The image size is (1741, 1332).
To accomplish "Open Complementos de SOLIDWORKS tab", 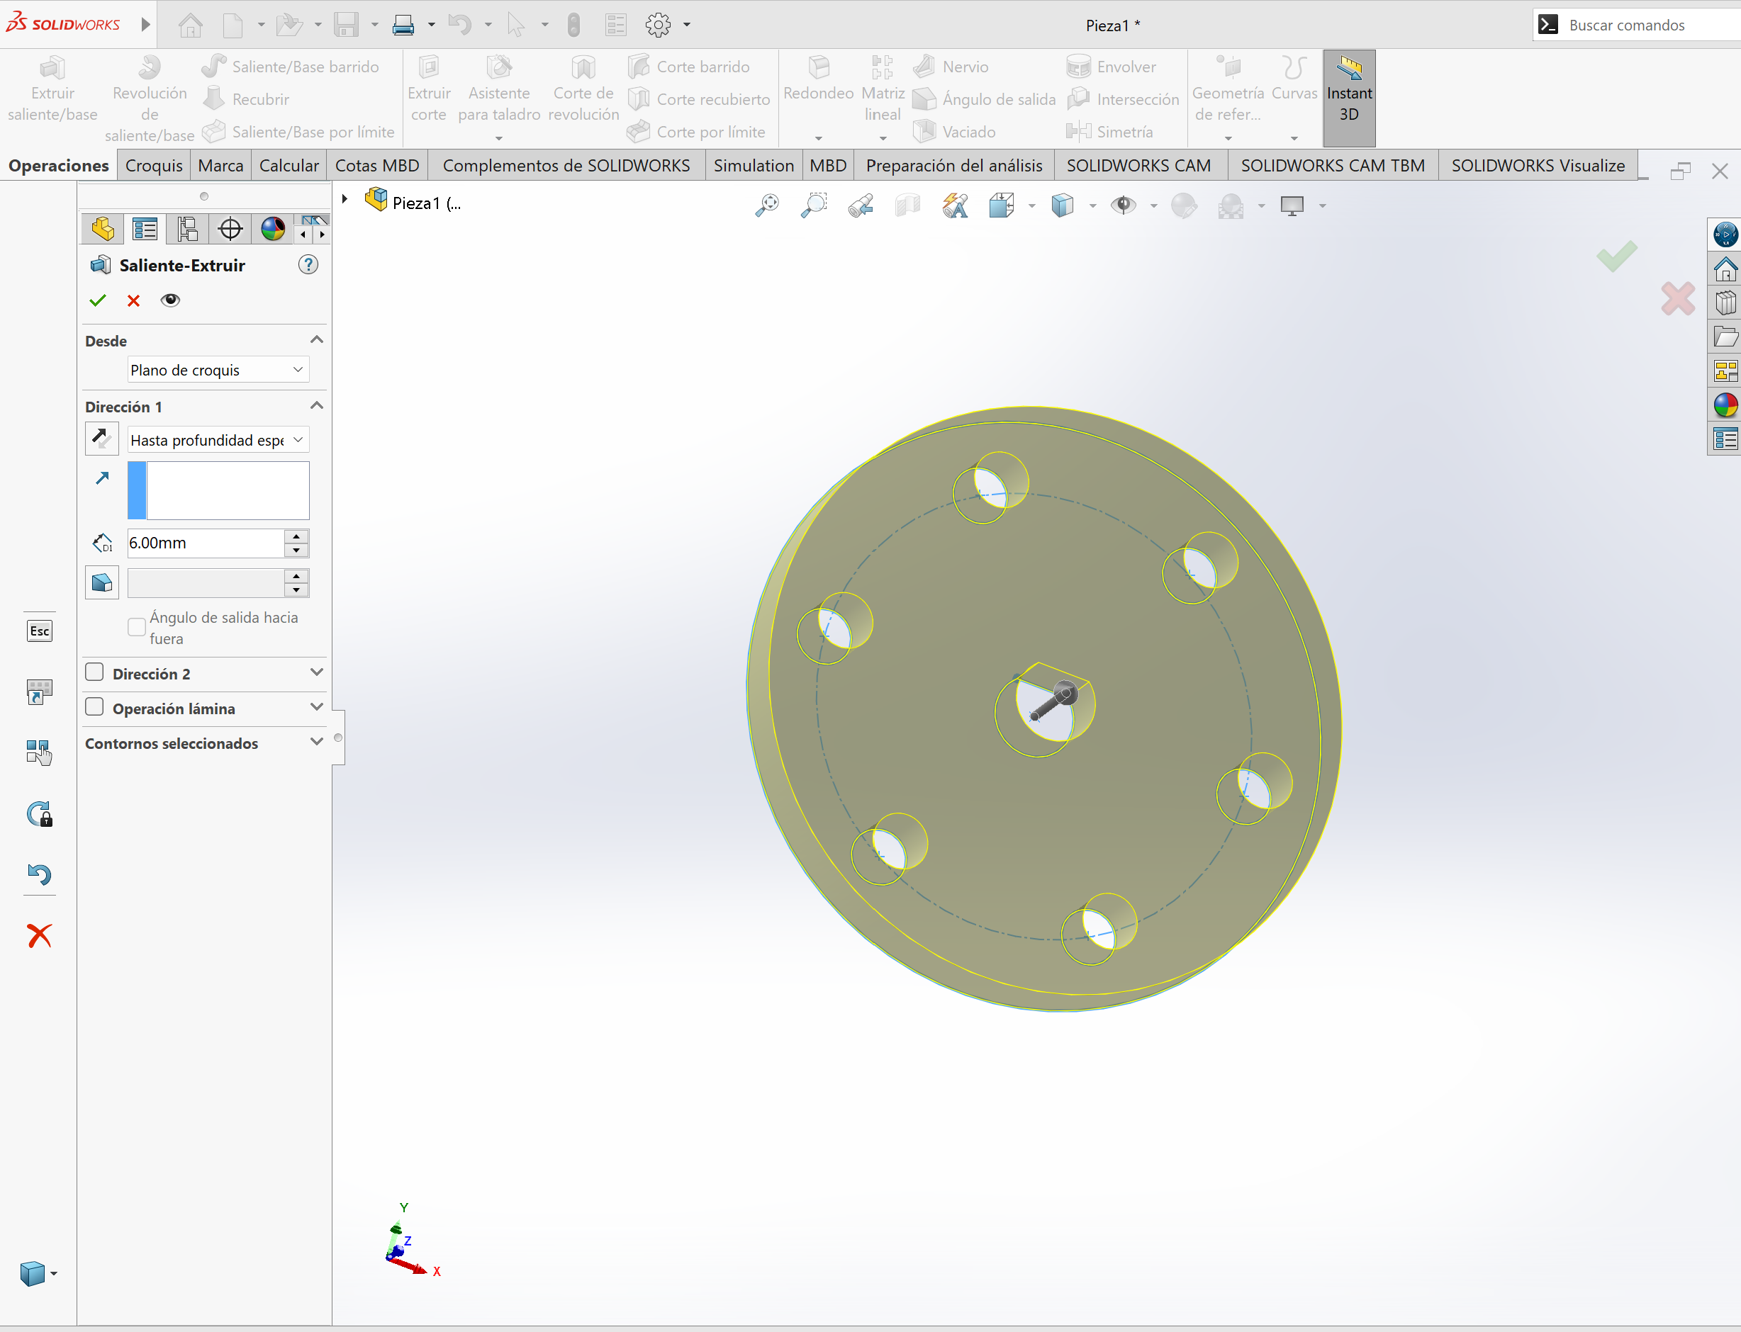I will [566, 166].
